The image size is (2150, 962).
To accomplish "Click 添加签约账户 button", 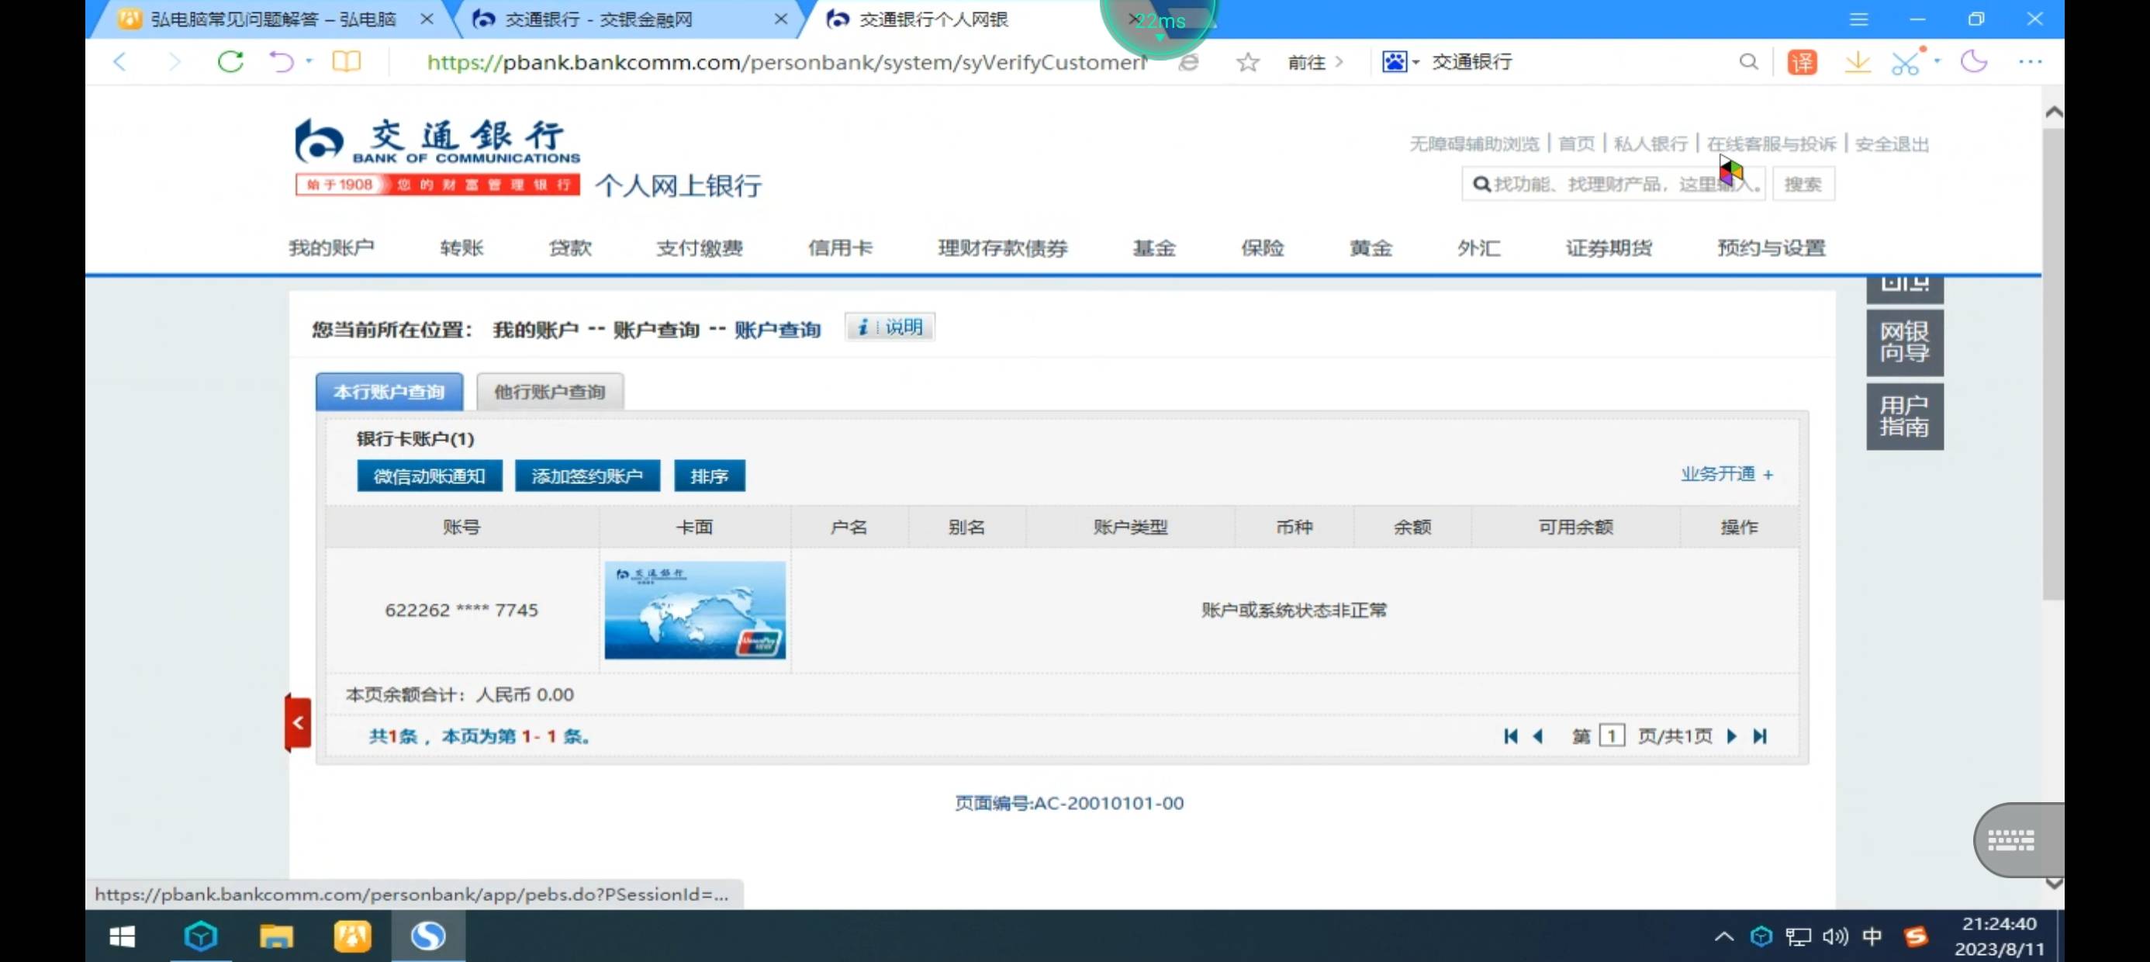I will (586, 476).
